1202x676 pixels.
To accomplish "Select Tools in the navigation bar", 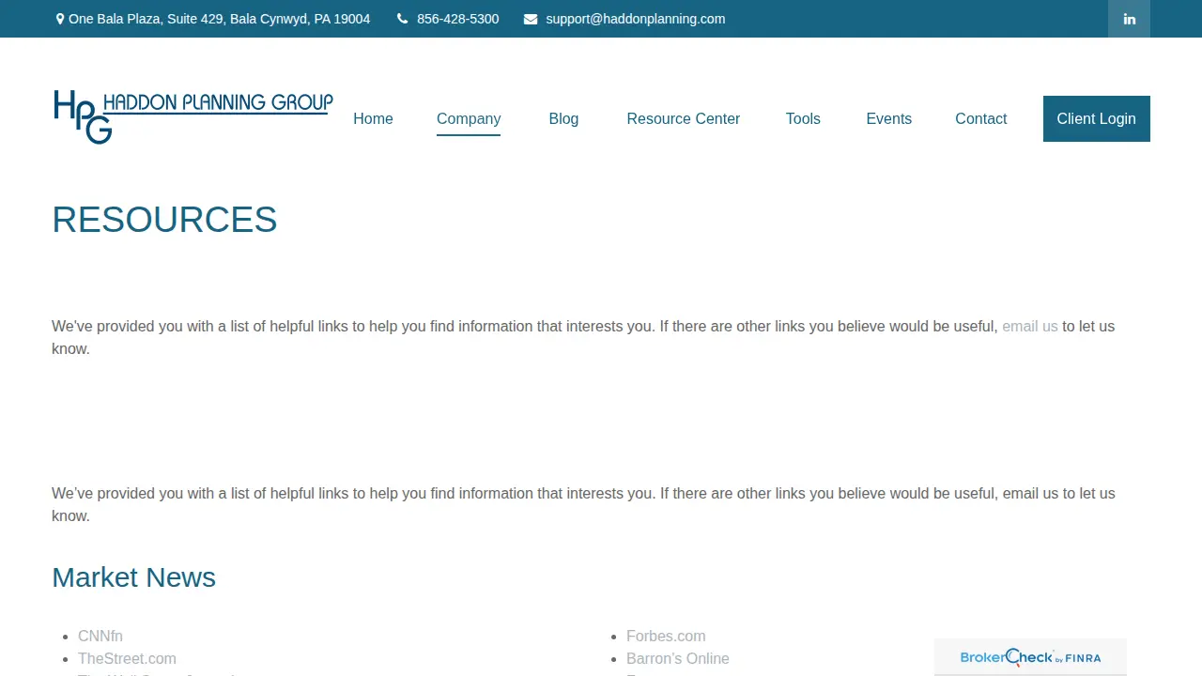I will (x=803, y=118).
